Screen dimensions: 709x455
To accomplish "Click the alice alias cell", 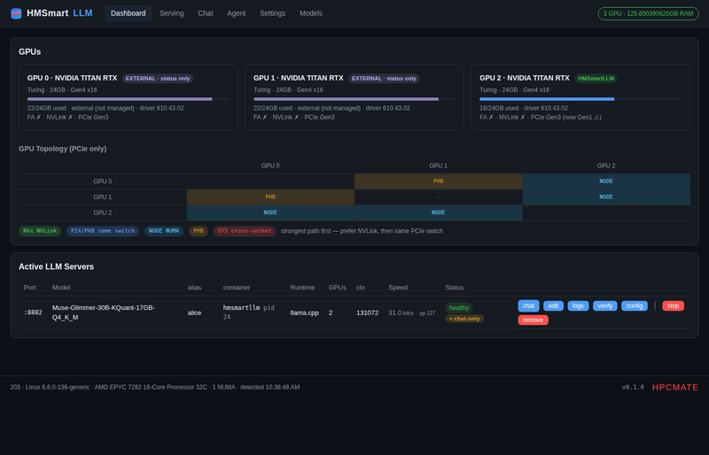I will pyautogui.click(x=194, y=312).
